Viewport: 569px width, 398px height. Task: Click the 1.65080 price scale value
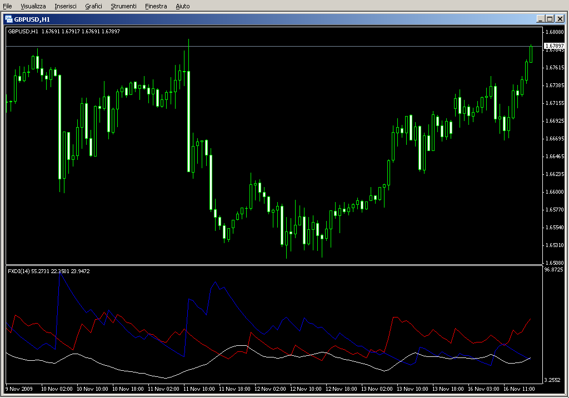coord(555,263)
